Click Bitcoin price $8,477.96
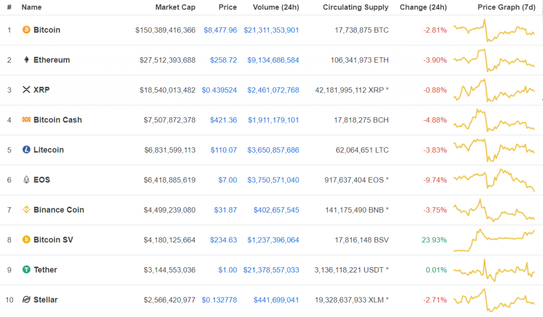 [220, 30]
